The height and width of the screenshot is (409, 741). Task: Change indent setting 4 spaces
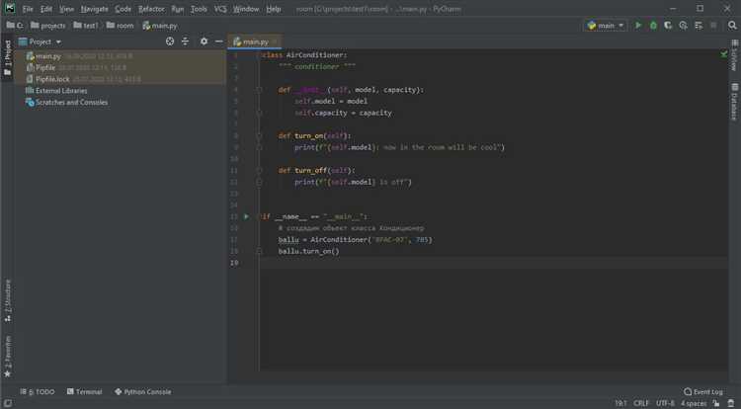click(x=694, y=403)
